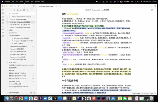Open more options menu for the note
This screenshot has height=102, width=158.
tap(155, 10)
